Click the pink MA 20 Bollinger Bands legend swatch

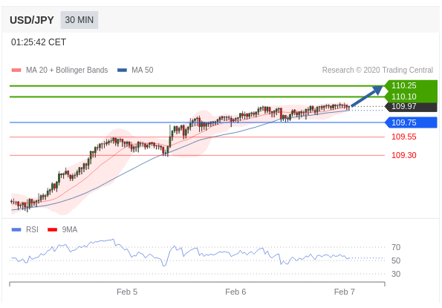point(16,70)
